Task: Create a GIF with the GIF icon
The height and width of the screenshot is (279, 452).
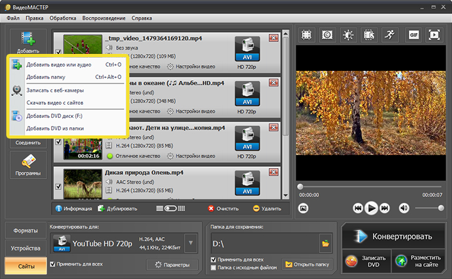Action: 413,35
